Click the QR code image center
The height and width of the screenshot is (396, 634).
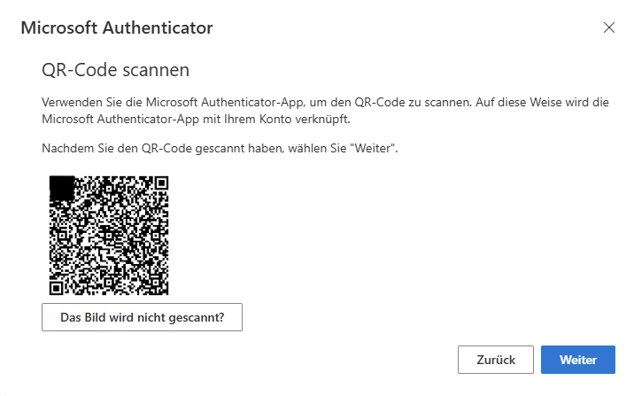click(x=109, y=236)
